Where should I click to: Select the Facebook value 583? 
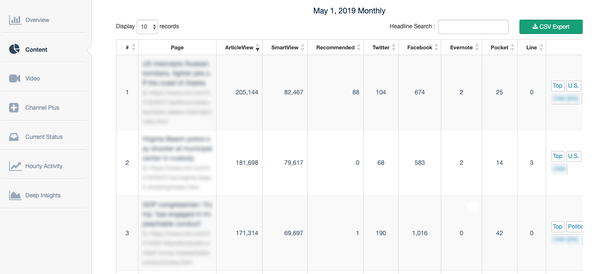point(420,163)
